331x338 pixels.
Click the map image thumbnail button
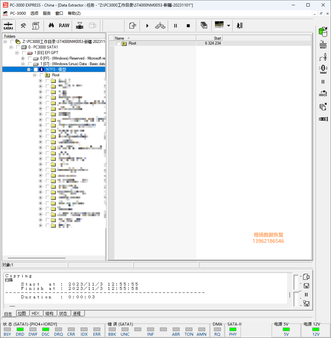click(219, 25)
